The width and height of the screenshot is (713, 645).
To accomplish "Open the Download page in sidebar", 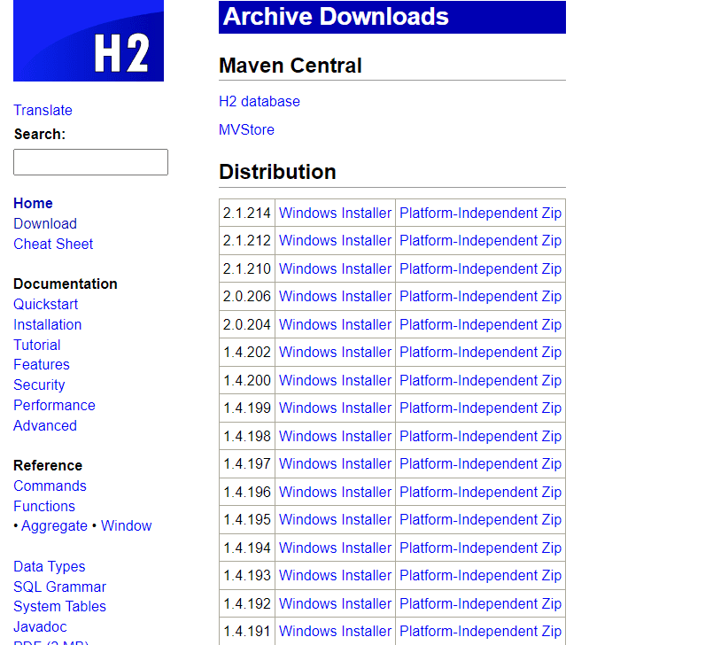I will pos(45,223).
